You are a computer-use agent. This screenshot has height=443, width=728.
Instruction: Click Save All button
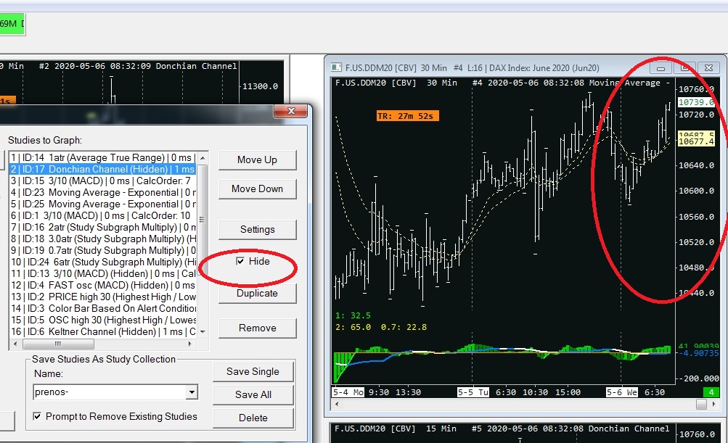(253, 394)
